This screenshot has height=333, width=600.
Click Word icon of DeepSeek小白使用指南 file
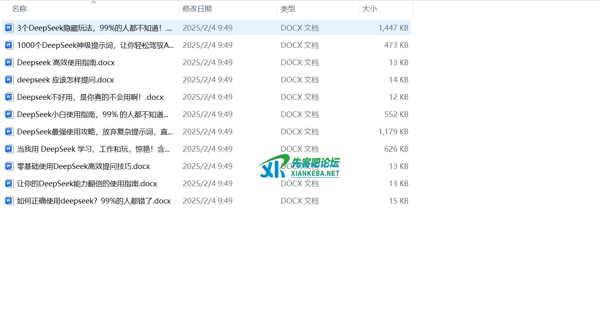[9, 114]
